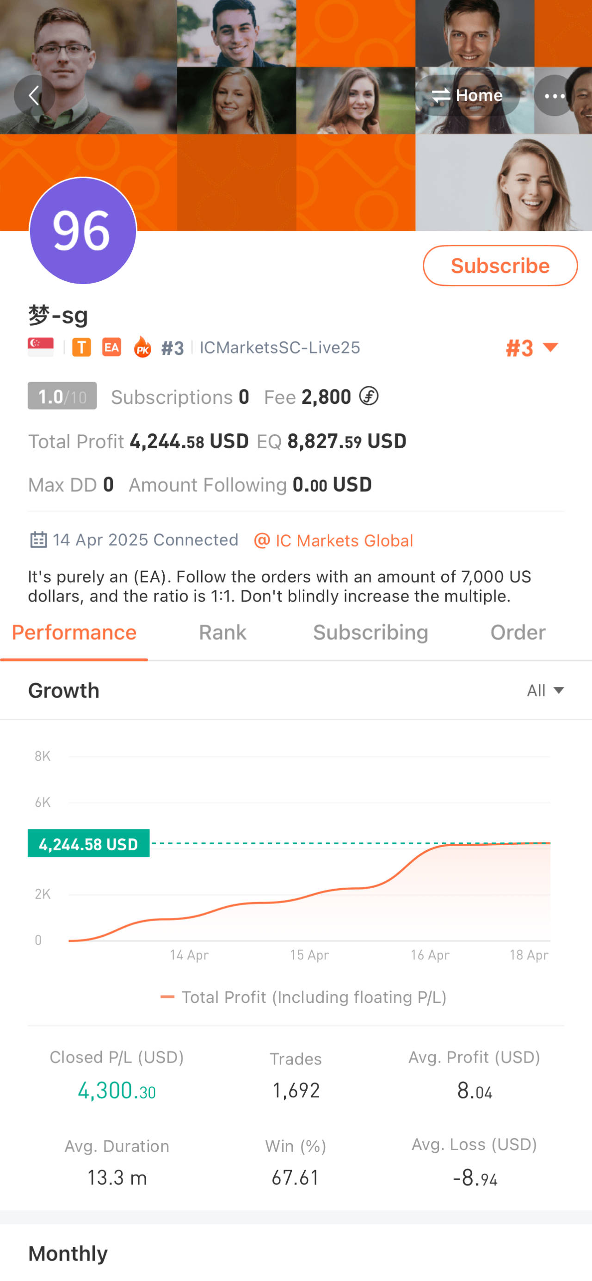Screen dimensions: 592x1281
Task: Tap the orange T badge icon
Action: coord(81,347)
